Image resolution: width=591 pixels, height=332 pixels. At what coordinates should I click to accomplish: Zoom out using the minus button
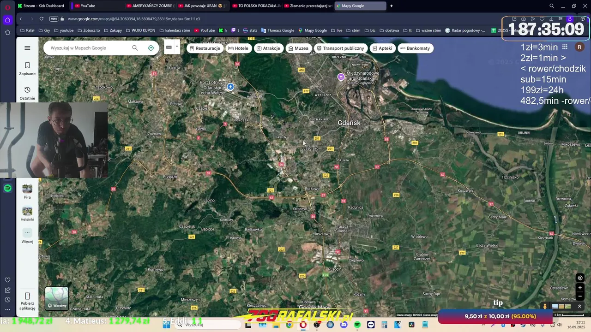[x=580, y=296]
